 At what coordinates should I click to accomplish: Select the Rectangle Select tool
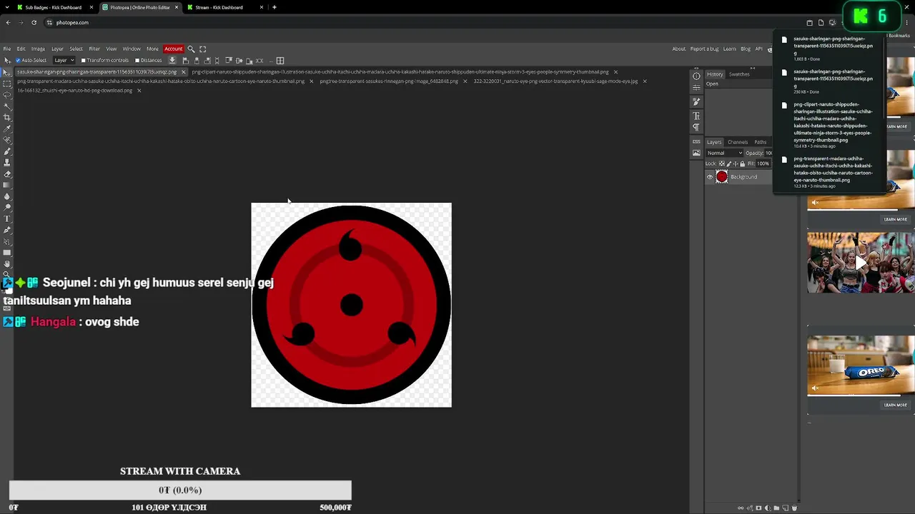coord(7,84)
